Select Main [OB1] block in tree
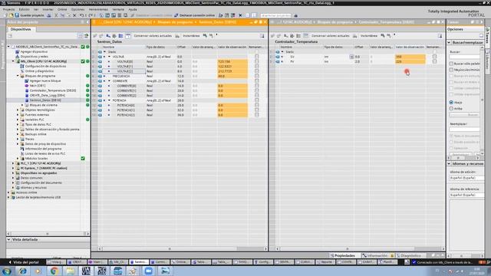 (38, 86)
